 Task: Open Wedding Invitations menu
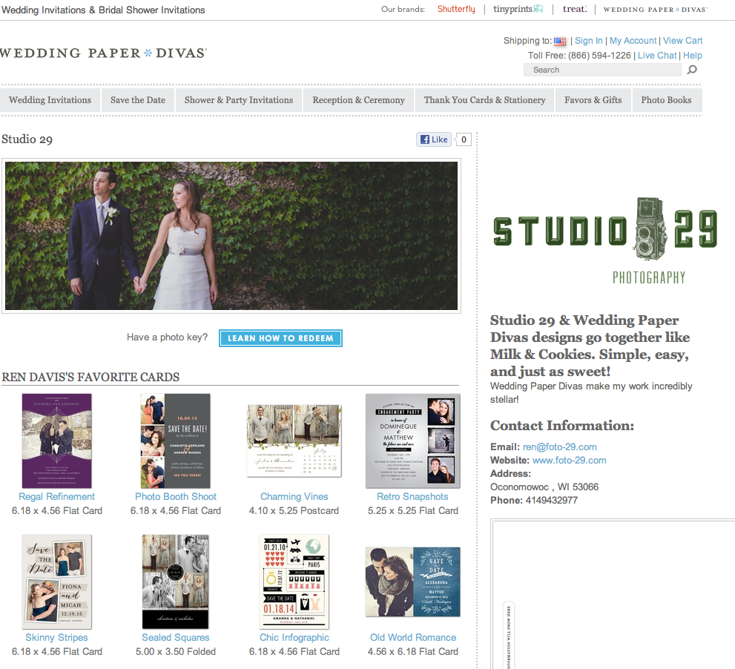point(50,100)
